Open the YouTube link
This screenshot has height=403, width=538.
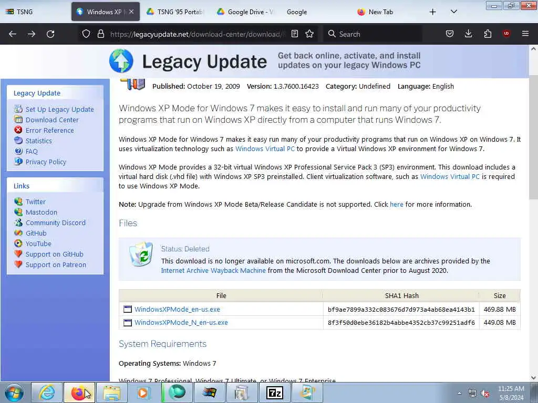click(38, 243)
